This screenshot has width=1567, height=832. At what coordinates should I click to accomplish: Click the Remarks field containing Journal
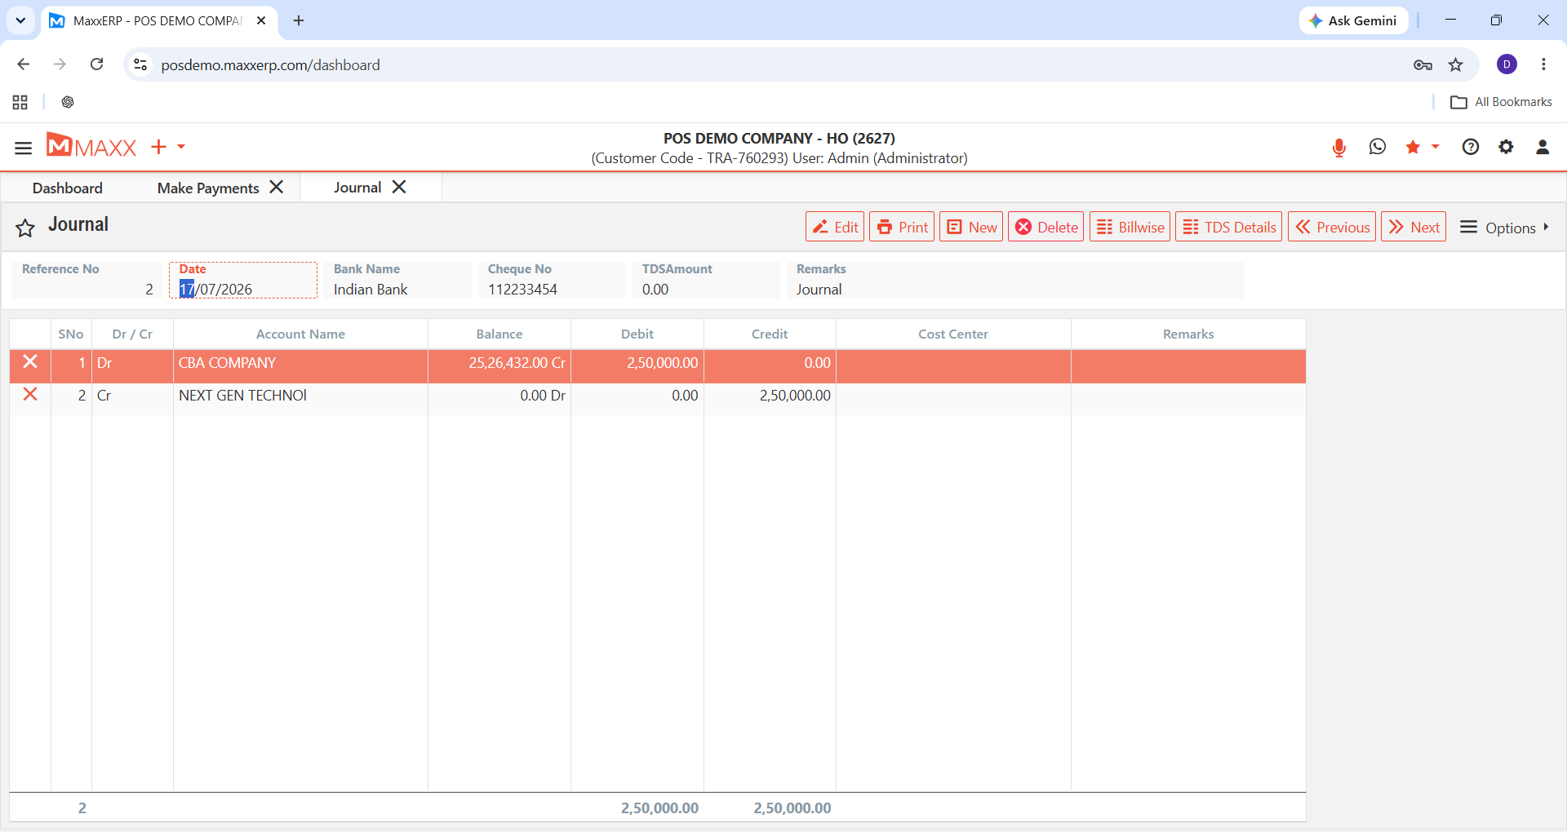[x=1015, y=280]
